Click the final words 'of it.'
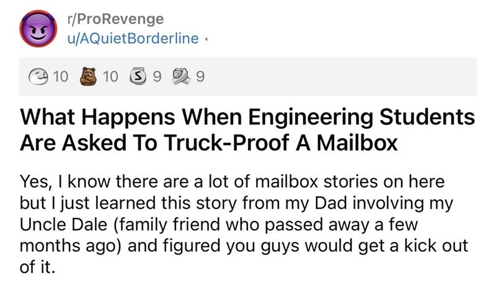Image resolution: width=496 pixels, height=281 pixels. click(37, 267)
